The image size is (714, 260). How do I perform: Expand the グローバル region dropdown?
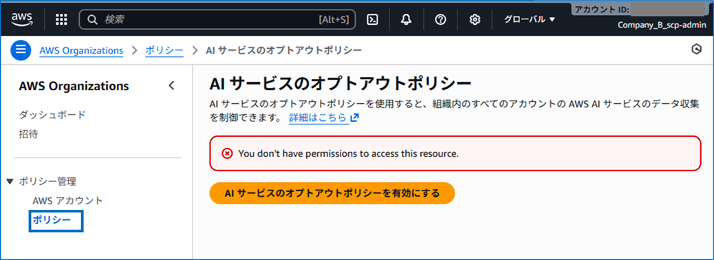coord(530,19)
